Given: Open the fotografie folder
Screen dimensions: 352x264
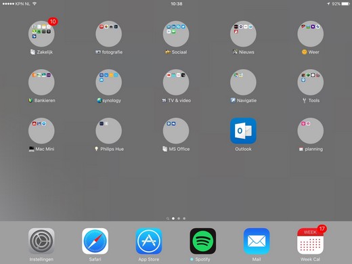Looking at the screenshot, I should click(x=108, y=34).
